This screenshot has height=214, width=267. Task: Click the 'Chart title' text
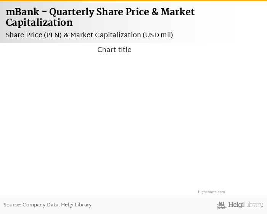[114, 50]
